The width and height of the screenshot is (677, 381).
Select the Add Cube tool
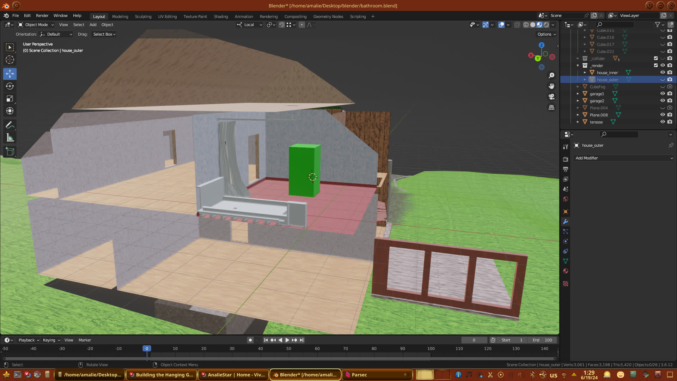(x=10, y=152)
